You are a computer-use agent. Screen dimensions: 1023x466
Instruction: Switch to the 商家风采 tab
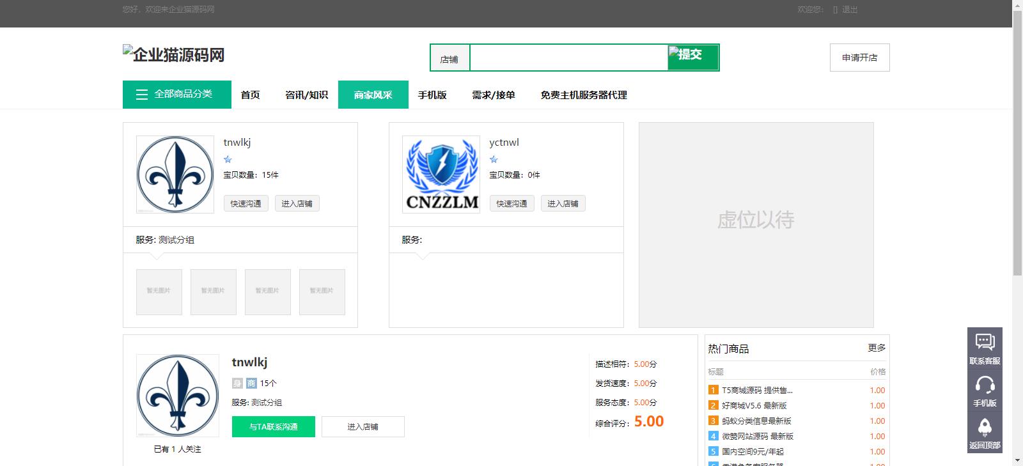[373, 95]
